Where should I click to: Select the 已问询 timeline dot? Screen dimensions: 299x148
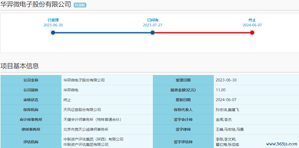[x=153, y=33]
